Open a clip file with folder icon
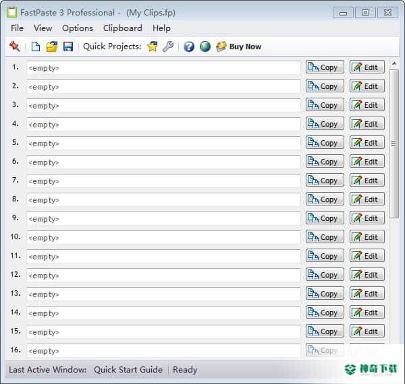This screenshot has width=405, height=384. point(52,46)
